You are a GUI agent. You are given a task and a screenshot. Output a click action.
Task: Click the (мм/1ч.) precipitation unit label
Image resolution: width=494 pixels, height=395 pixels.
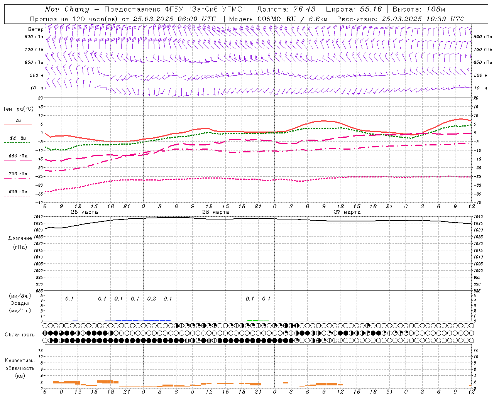[x=20, y=311]
